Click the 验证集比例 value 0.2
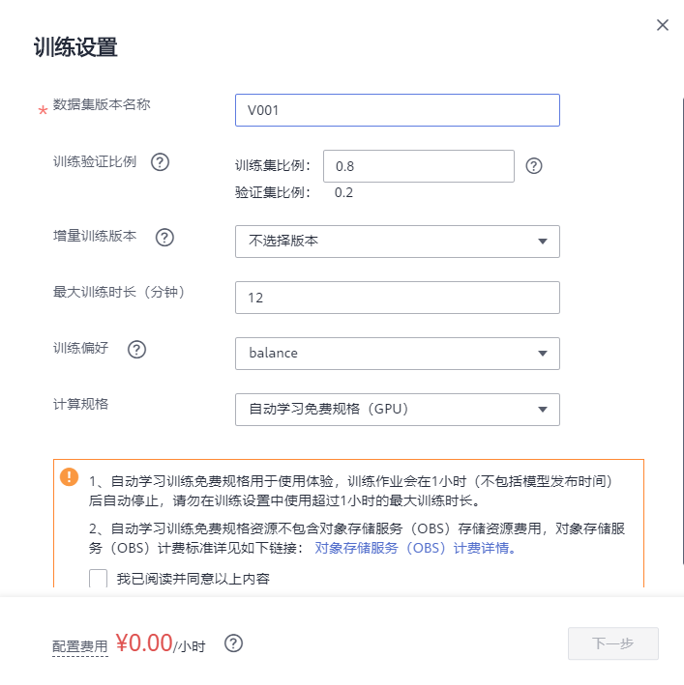This screenshot has width=684, height=685. click(x=344, y=192)
